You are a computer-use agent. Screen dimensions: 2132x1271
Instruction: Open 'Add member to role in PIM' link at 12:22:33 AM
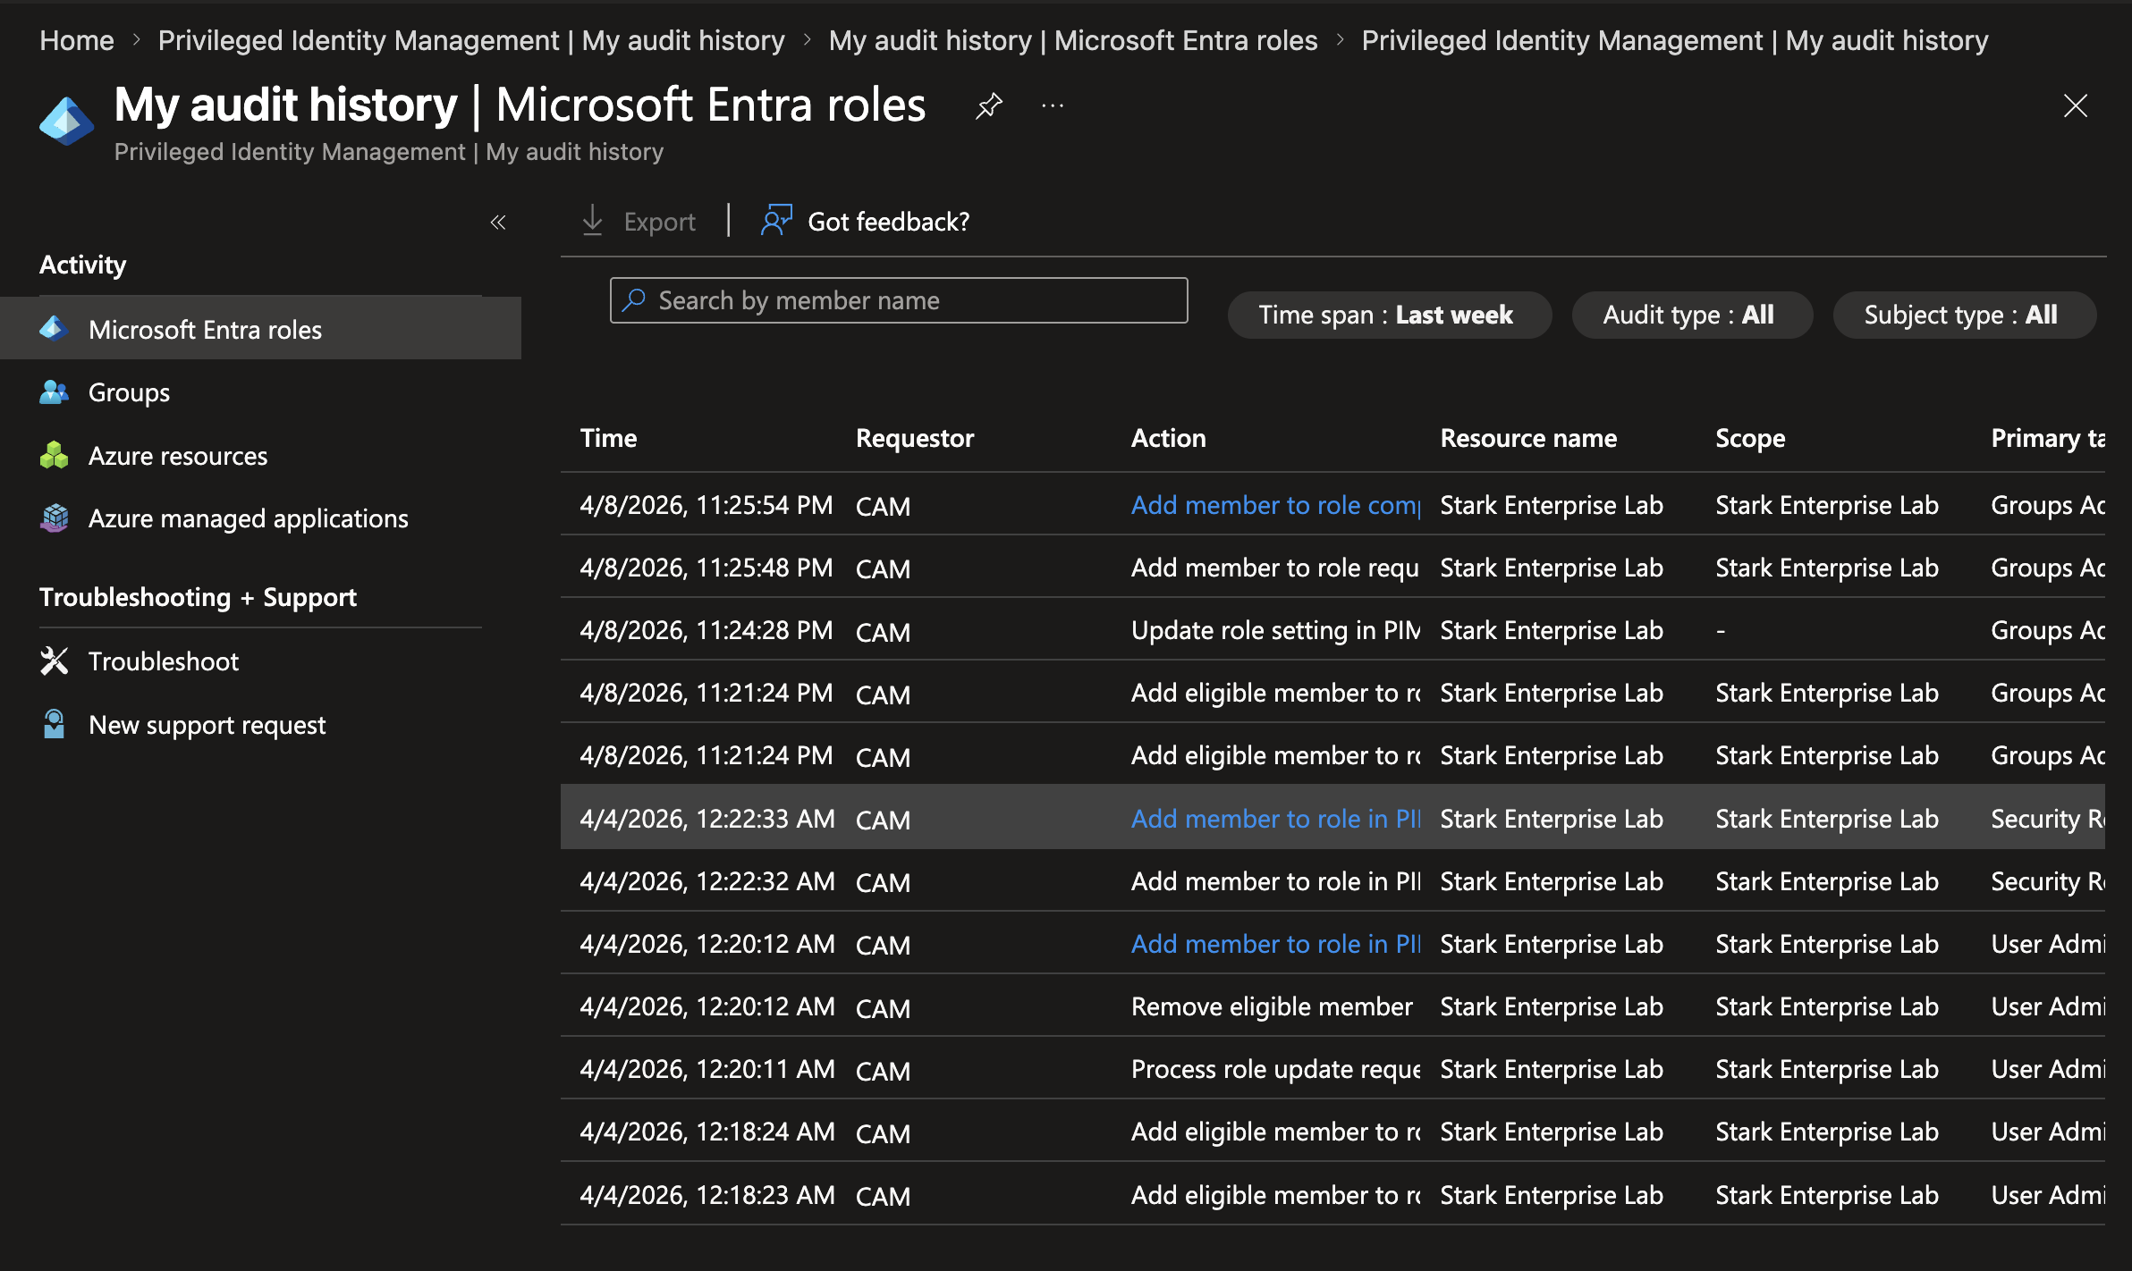[1275, 819]
